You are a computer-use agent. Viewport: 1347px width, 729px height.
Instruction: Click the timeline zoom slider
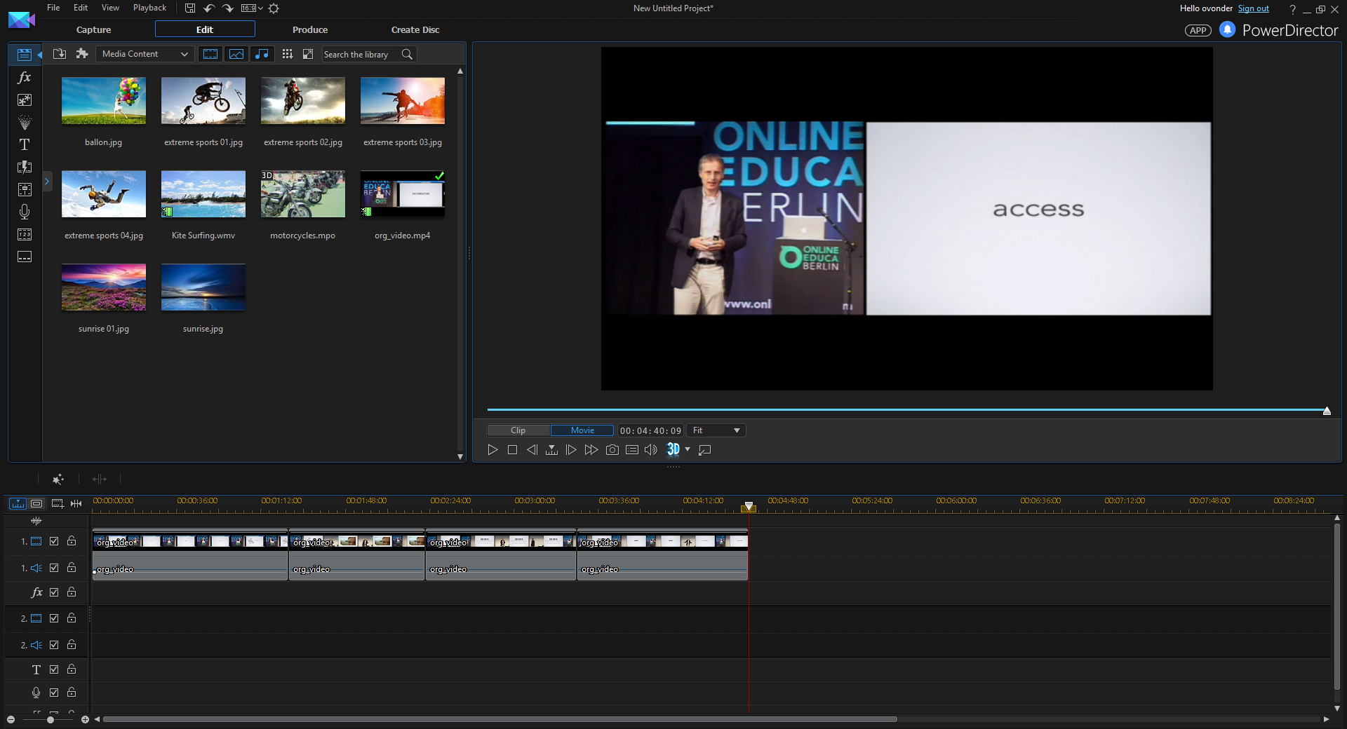pos(50,720)
